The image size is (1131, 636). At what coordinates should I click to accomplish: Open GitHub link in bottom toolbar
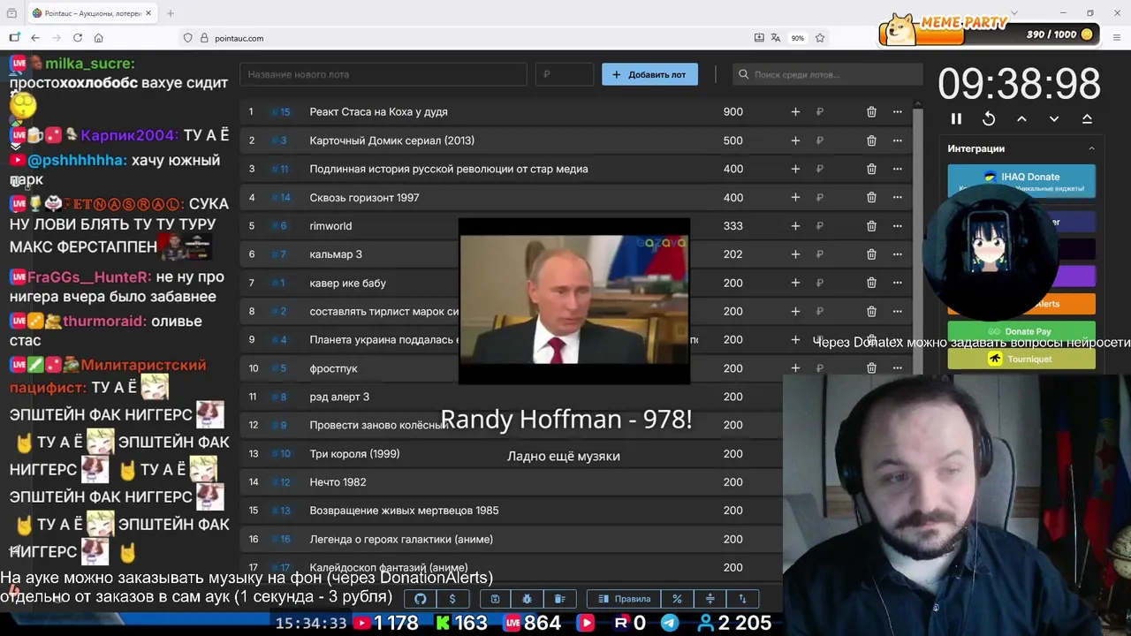click(x=421, y=599)
